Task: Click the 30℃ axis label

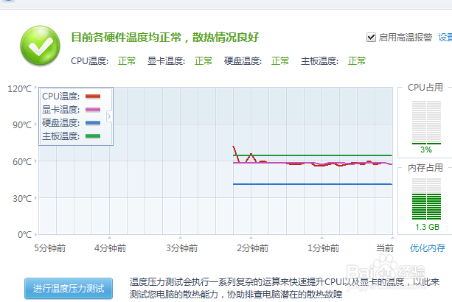Action: coord(22,199)
